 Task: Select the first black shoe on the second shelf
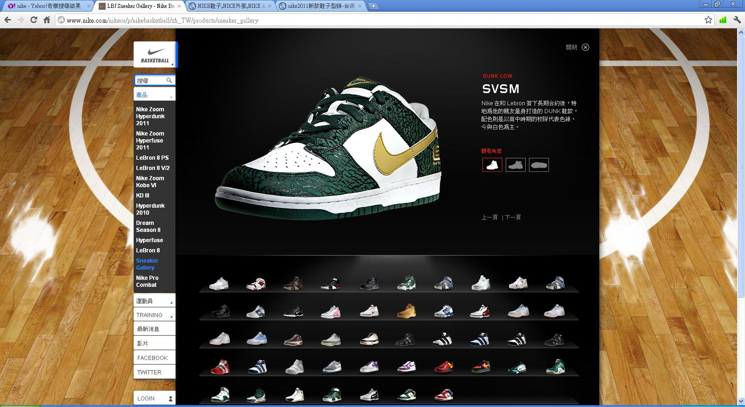pyautogui.click(x=220, y=311)
